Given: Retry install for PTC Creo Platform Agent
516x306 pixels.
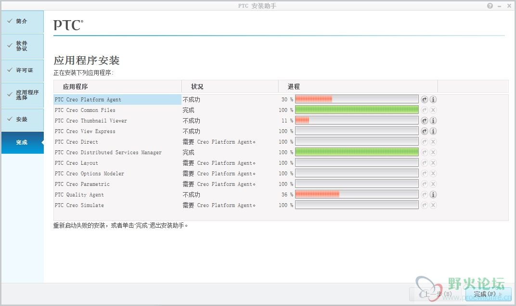Looking at the screenshot, I should coord(425,99).
